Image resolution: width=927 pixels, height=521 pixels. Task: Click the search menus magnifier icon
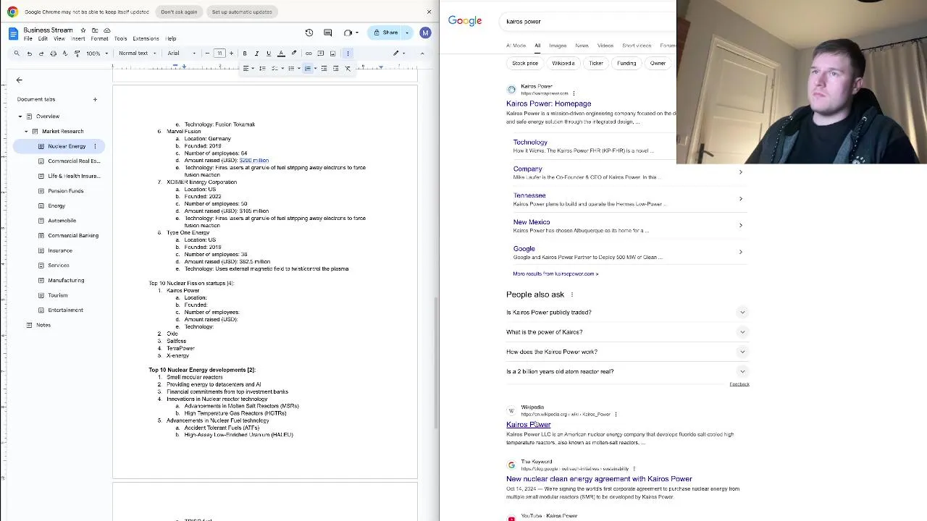(17, 54)
